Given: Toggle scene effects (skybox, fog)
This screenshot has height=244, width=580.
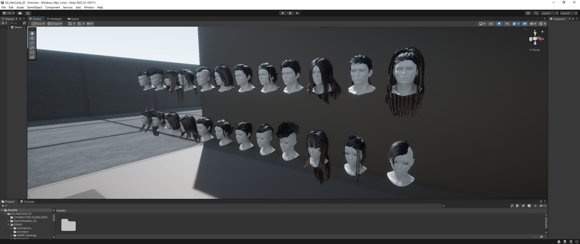Looking at the screenshot, I should click(514, 23).
